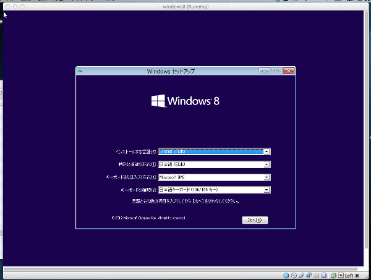Image resolution: width=371 pixels, height=280 pixels.
Task: Click the VirtualBox window vertical scrollbar
Action: tap(366, 130)
